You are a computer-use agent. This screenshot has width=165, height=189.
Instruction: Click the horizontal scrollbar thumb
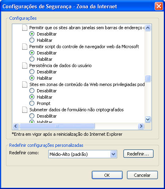click(57, 126)
